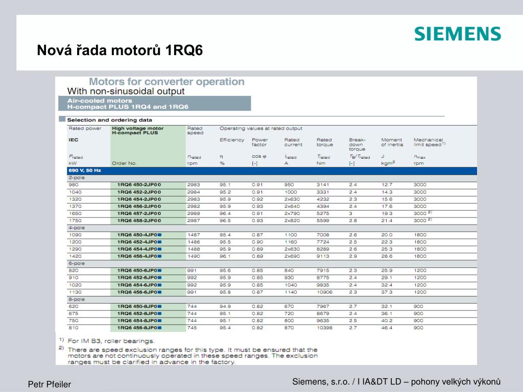Select rated speed value 1490
The width and height of the screenshot is (523, 392).
click(194, 256)
